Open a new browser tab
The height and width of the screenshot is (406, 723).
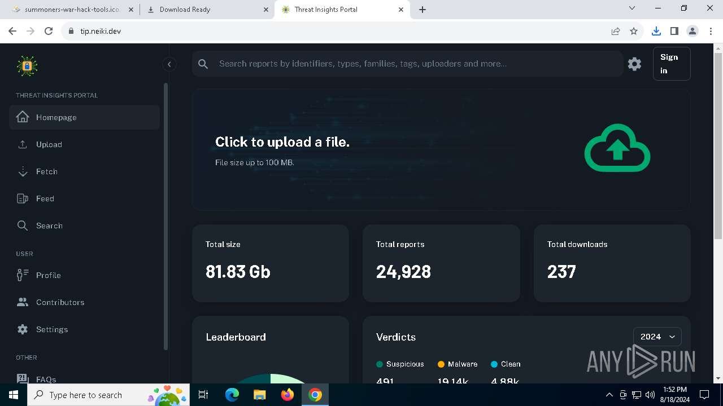coord(423,10)
